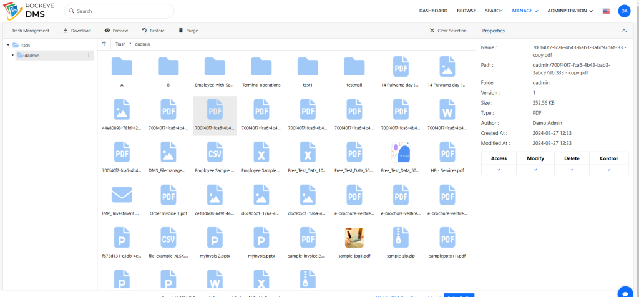This screenshot has width=639, height=297.
Task: Click the Download toolbar button
Action: [x=77, y=31]
